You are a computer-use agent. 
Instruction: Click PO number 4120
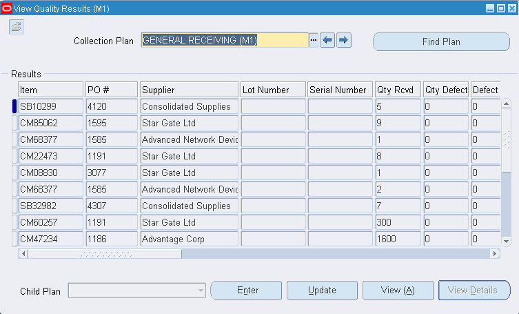(112, 106)
